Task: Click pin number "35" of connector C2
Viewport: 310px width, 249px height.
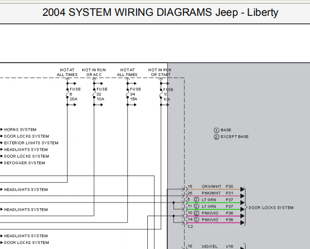Action: pos(190,193)
